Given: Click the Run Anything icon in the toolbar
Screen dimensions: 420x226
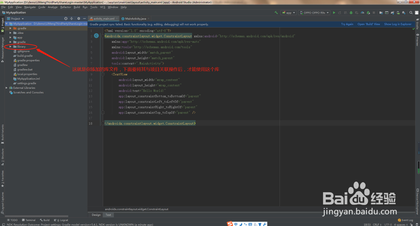Looking at the screenshot, I should [387, 13].
